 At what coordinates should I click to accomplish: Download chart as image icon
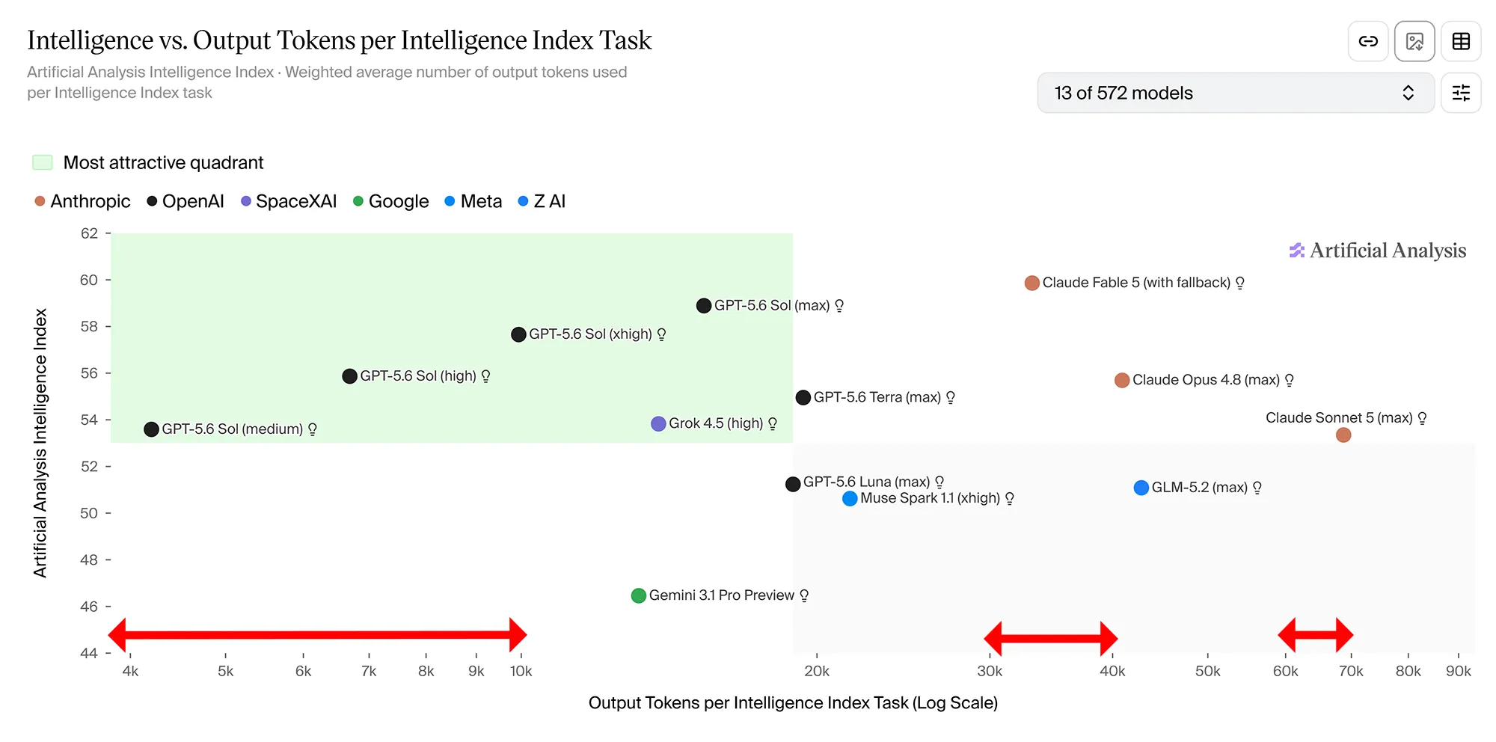click(x=1414, y=41)
